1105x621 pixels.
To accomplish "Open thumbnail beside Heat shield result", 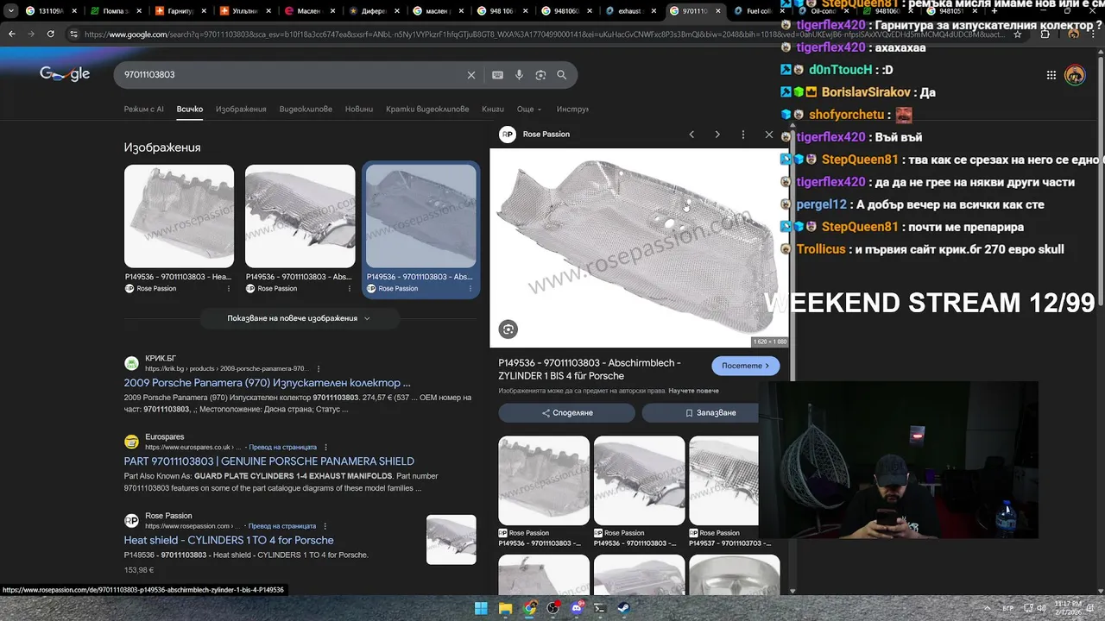I will pyautogui.click(x=451, y=540).
